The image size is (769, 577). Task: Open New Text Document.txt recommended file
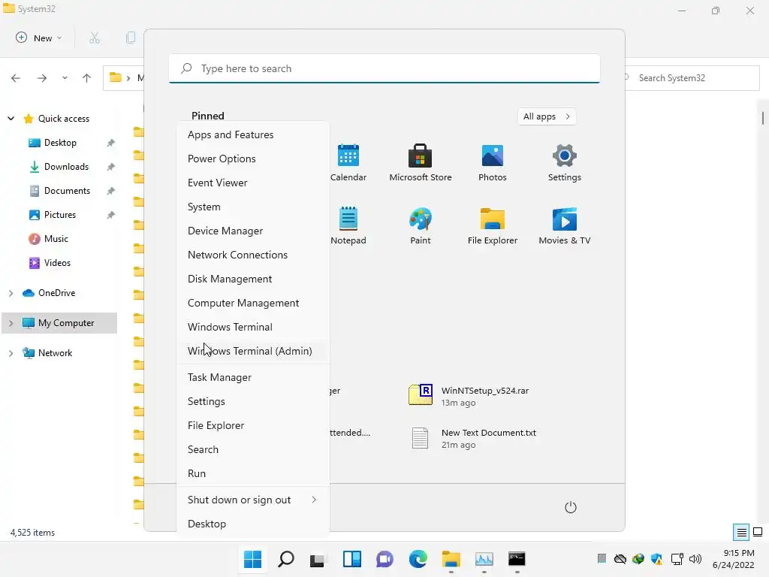473,438
